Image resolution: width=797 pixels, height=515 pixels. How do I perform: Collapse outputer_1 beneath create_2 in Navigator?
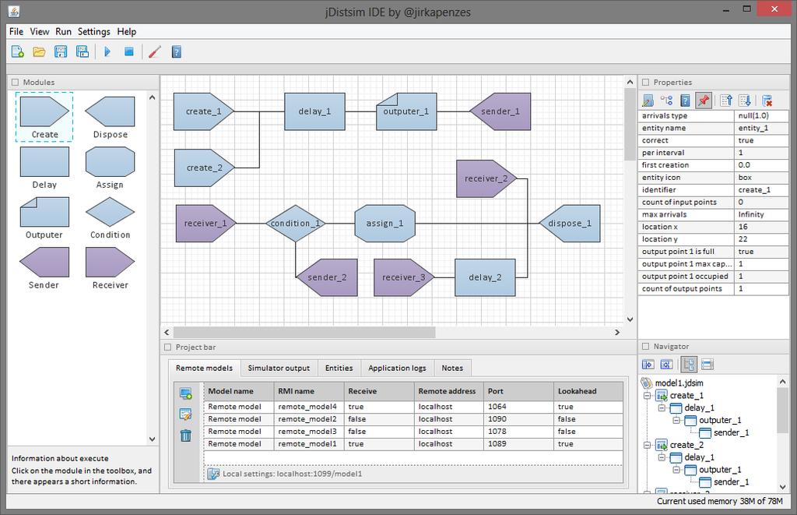click(x=676, y=469)
